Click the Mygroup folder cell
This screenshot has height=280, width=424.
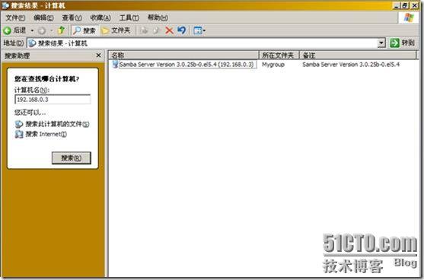[x=273, y=65]
